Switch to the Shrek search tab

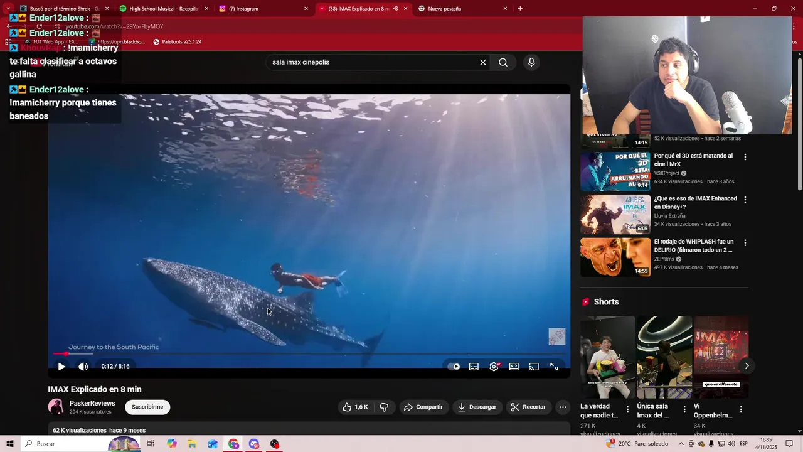64,9
